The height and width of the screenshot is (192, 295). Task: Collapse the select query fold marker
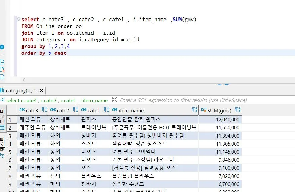point(19,19)
